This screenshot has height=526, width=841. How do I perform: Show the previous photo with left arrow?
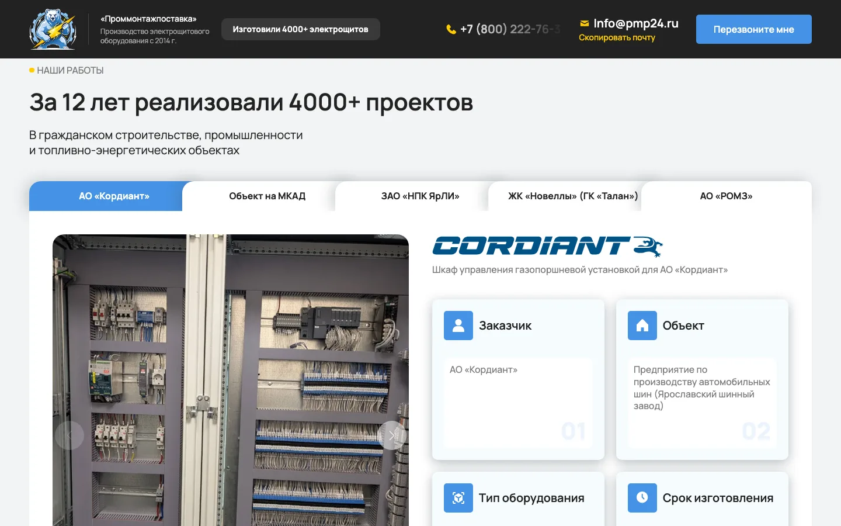point(69,435)
